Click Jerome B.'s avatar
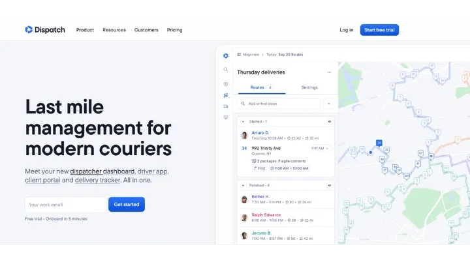Viewport: 470px width, 264px height. [x=244, y=235]
